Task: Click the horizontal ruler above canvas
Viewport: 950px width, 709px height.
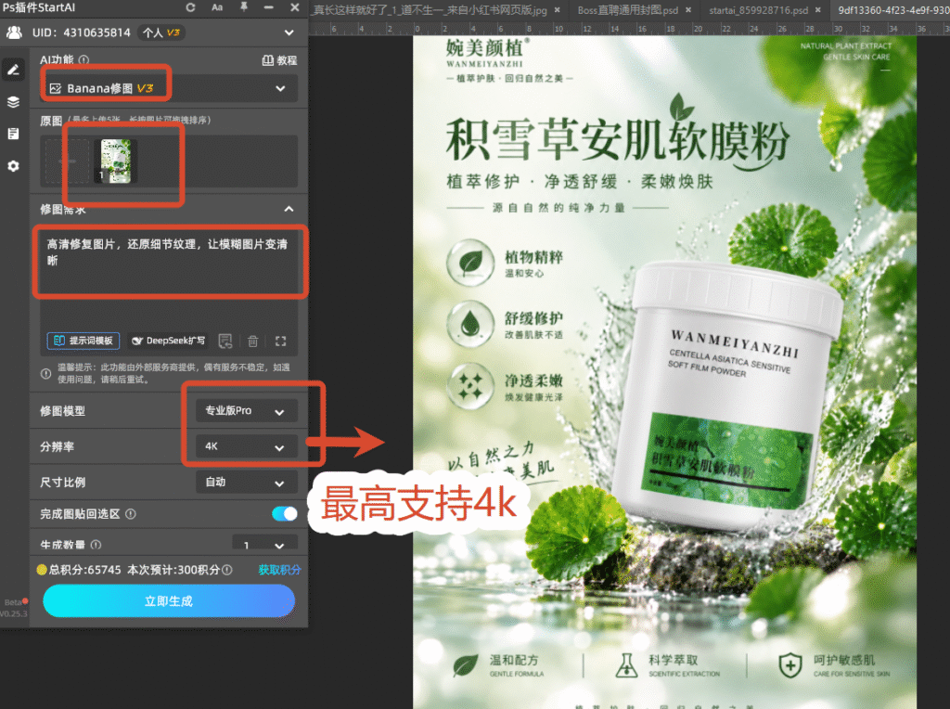Action: pos(629,29)
